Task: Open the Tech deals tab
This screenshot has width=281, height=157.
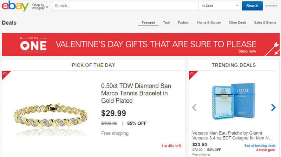Action: tap(166, 23)
